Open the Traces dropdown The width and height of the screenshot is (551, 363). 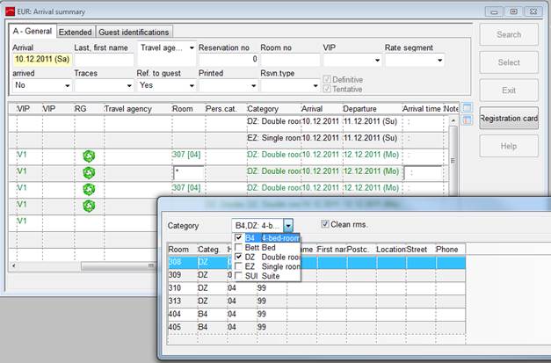pos(129,85)
